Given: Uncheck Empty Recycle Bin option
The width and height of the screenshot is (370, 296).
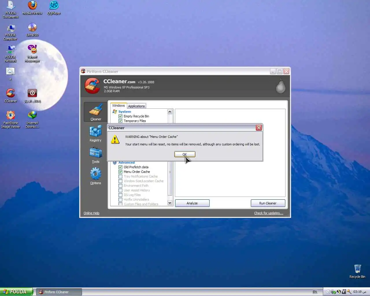Looking at the screenshot, I should click(121, 116).
